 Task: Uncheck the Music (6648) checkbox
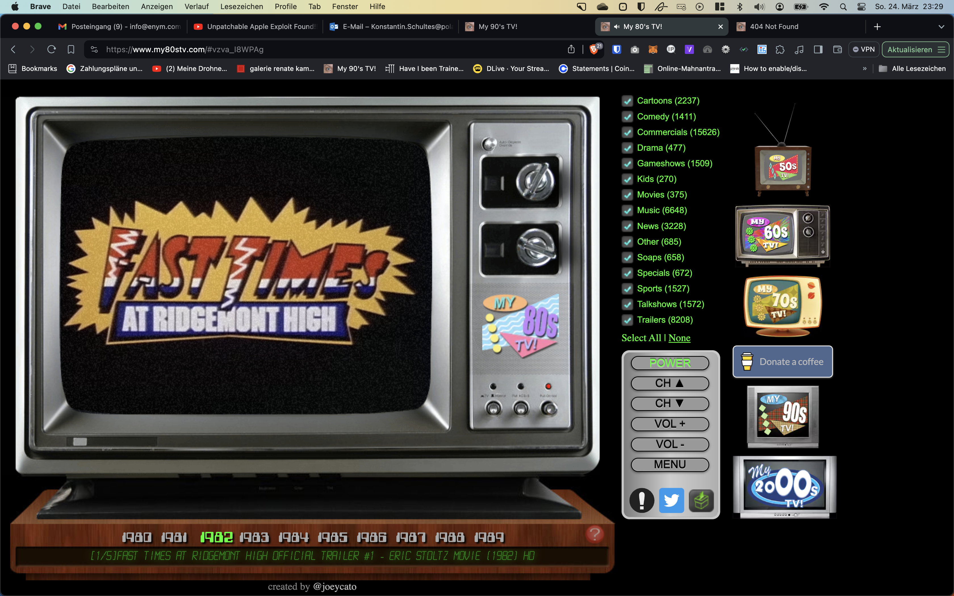click(627, 211)
